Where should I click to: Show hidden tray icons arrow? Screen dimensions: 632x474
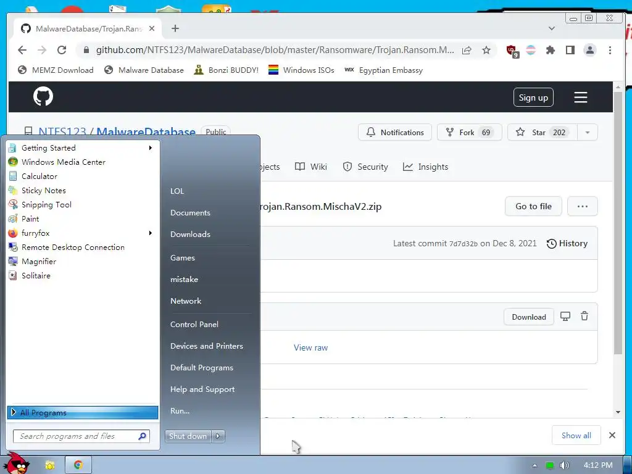click(x=535, y=465)
